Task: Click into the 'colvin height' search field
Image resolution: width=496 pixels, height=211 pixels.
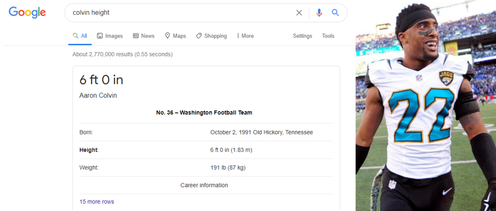Action: point(179,13)
